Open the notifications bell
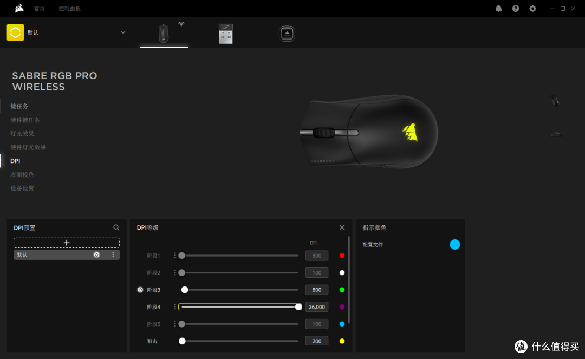The height and width of the screenshot is (359, 585). pos(498,9)
